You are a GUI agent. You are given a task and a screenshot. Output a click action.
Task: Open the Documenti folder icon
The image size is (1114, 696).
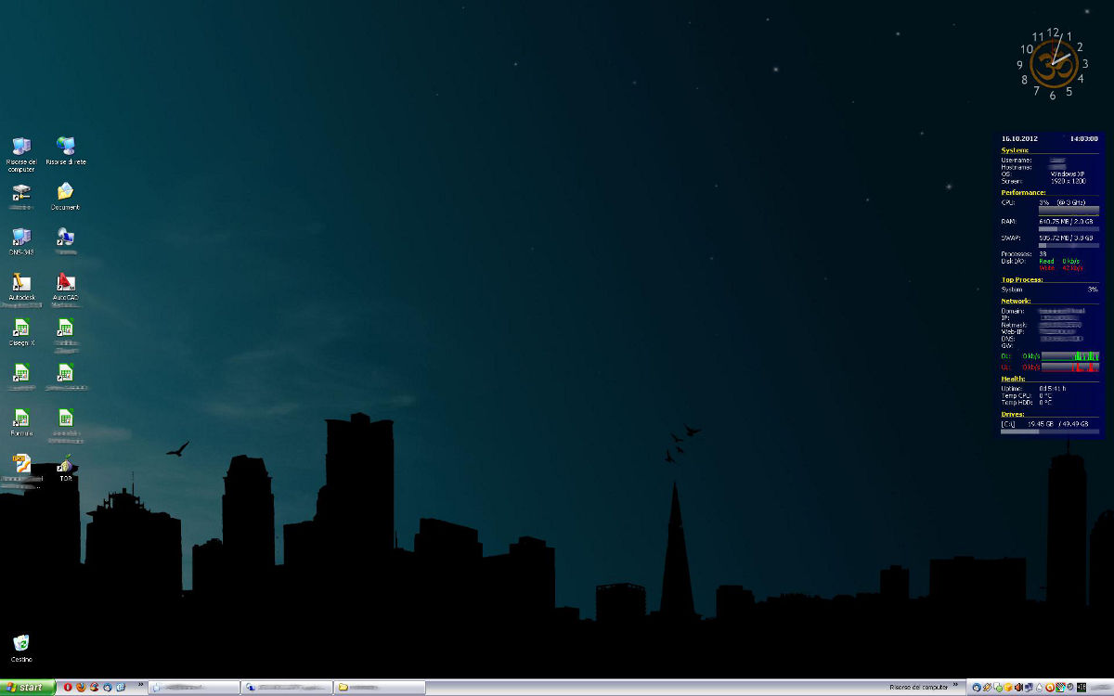click(x=65, y=192)
